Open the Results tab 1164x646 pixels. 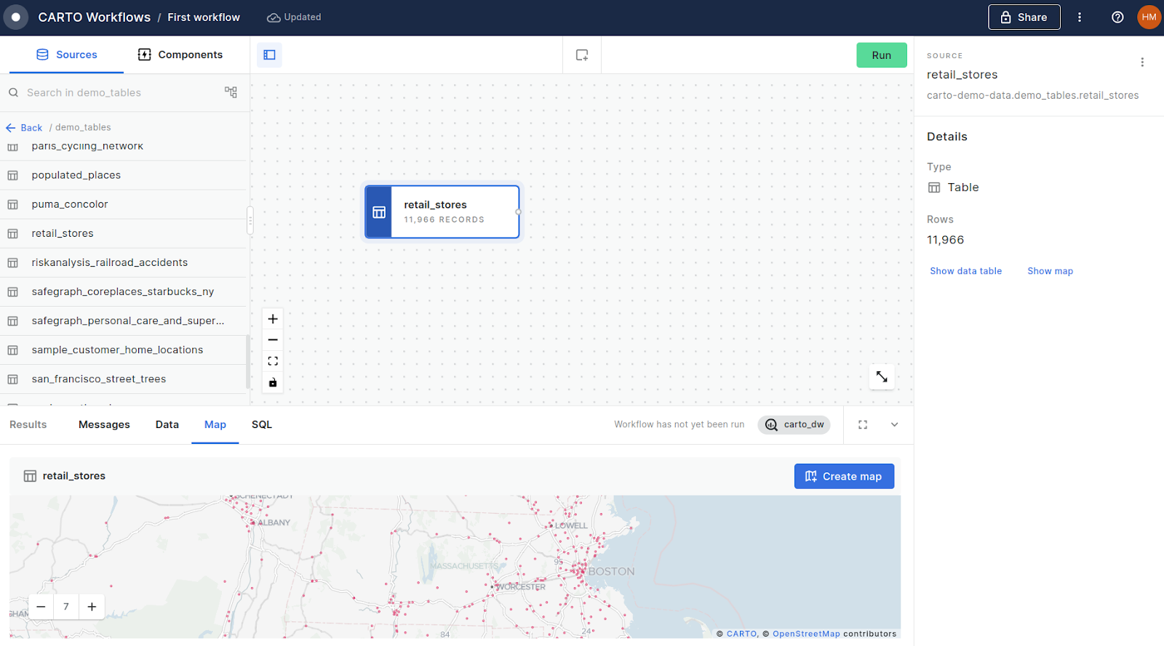[x=28, y=425]
